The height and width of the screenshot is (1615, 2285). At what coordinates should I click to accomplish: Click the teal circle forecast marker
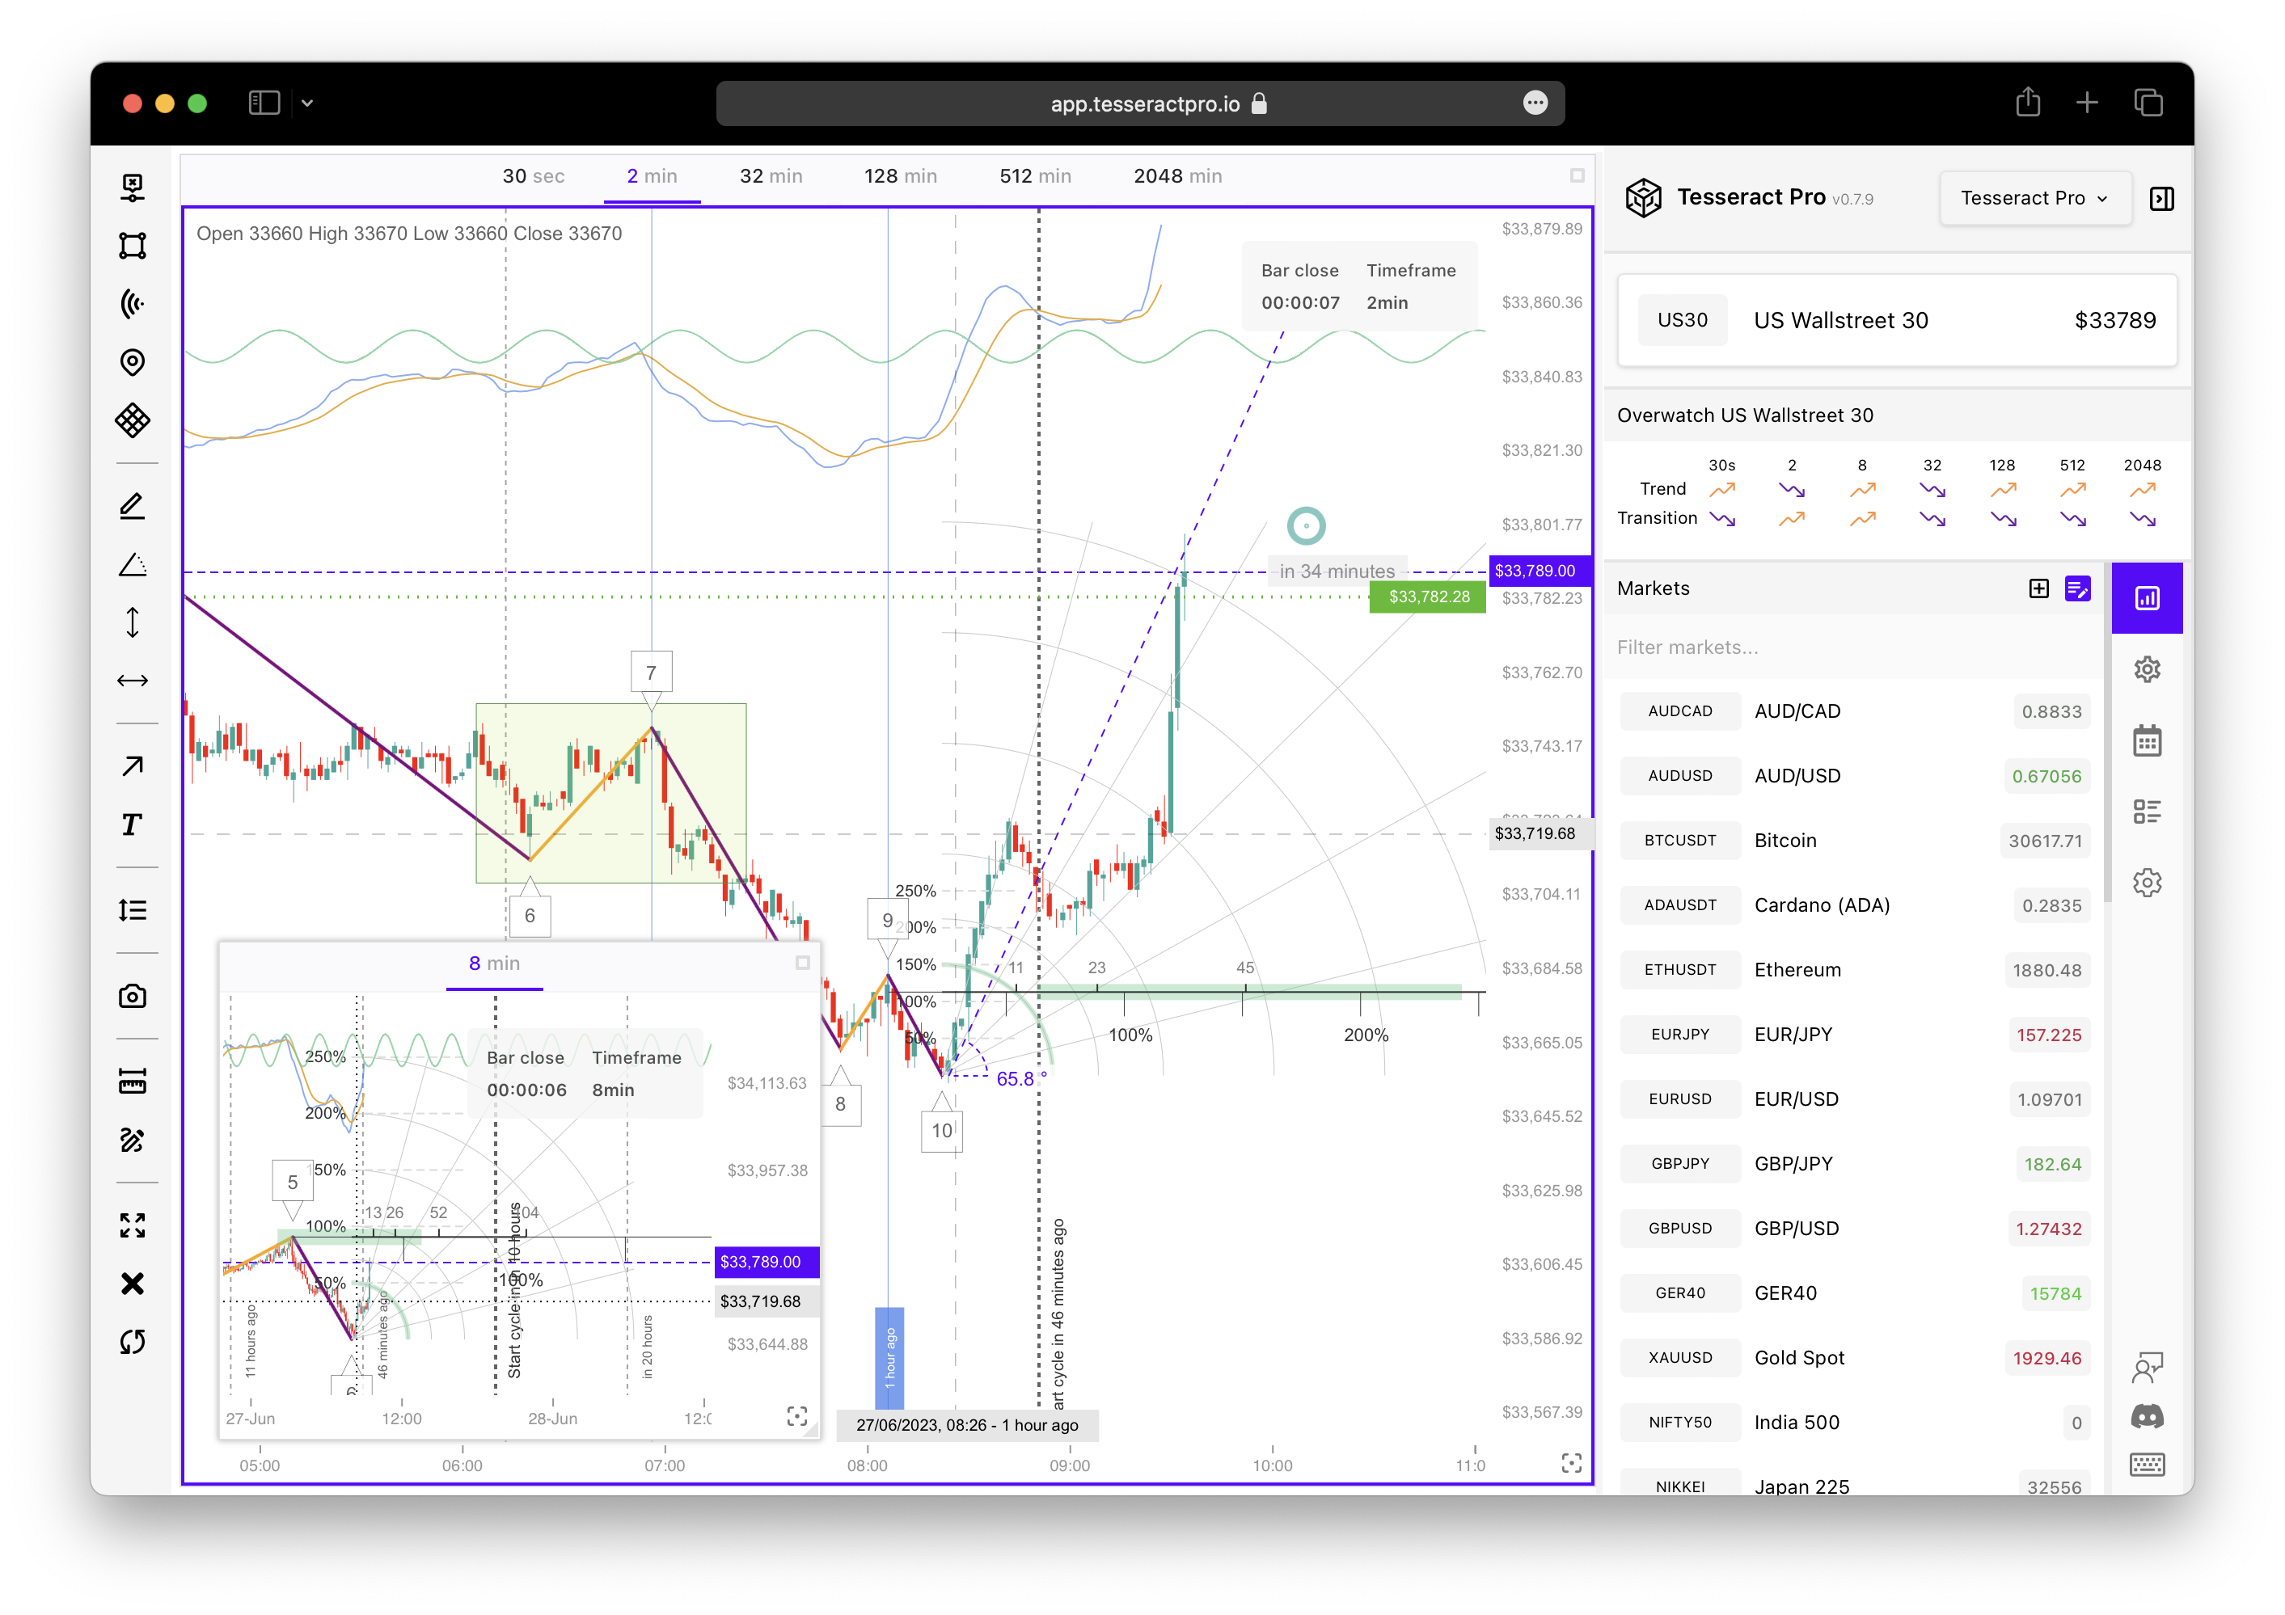1306,525
